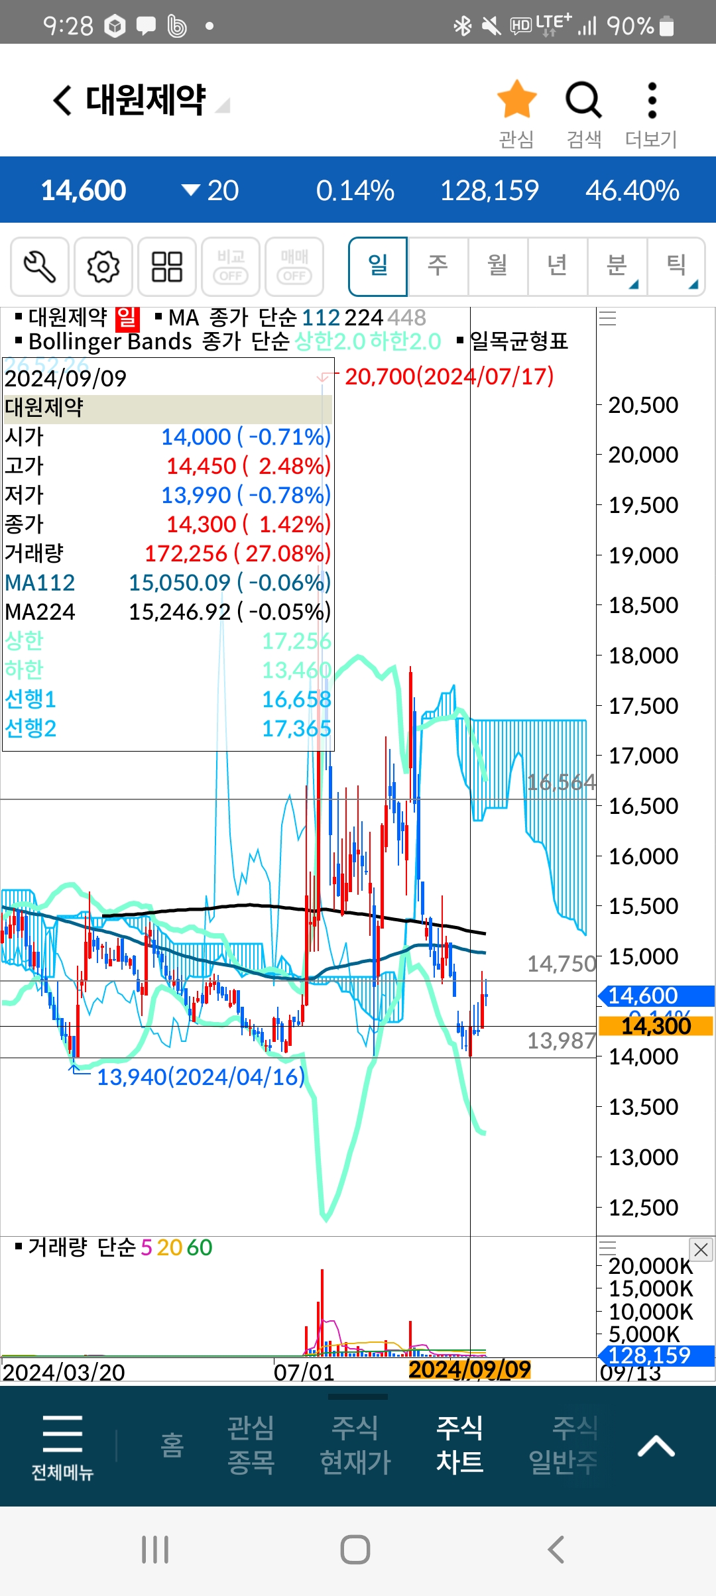The image size is (716, 1596).
Task: Expand bottom navigation with up chevron
Action: (x=656, y=1446)
